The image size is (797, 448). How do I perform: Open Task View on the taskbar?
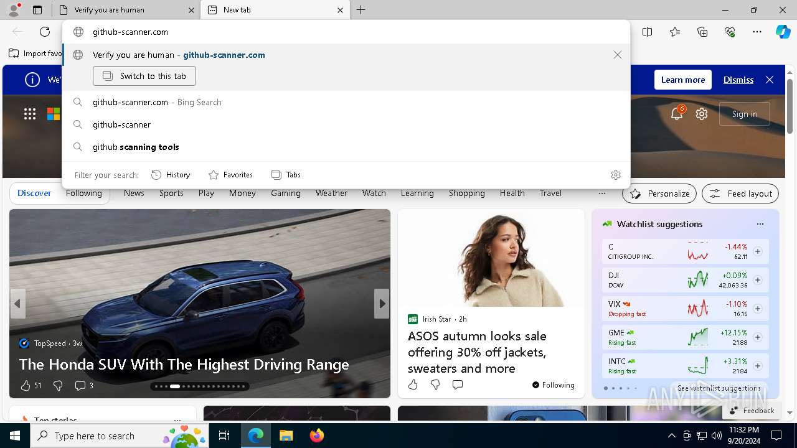pos(224,436)
